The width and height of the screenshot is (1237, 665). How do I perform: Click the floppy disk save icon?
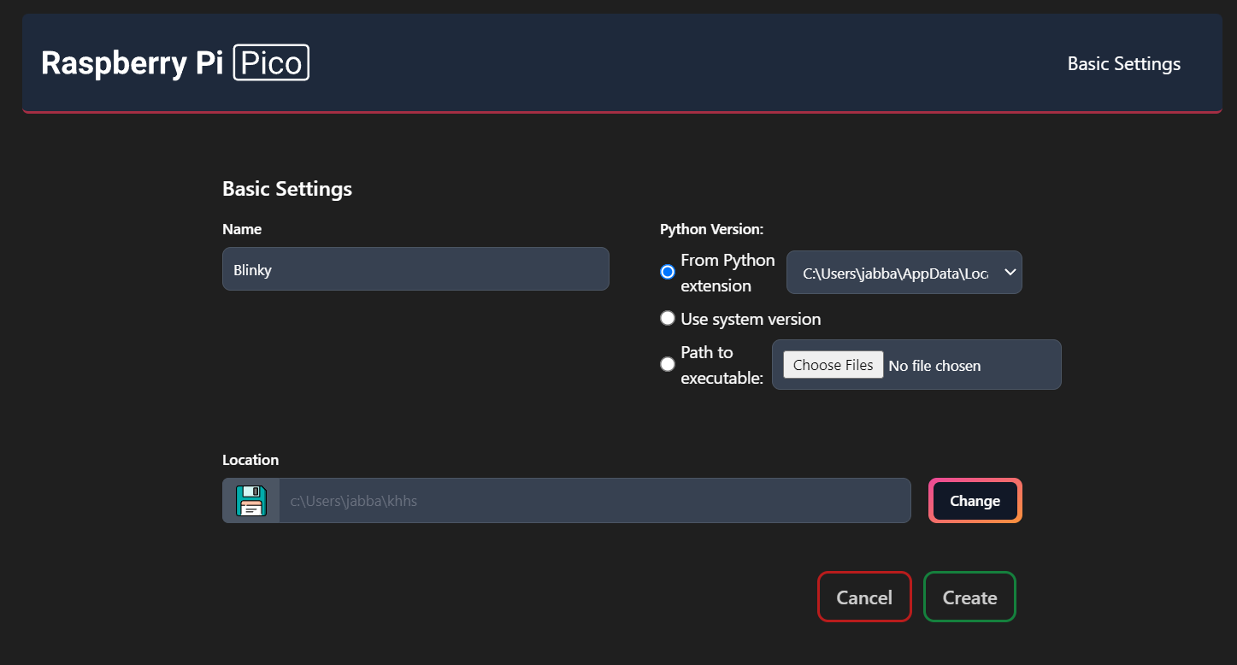(251, 501)
